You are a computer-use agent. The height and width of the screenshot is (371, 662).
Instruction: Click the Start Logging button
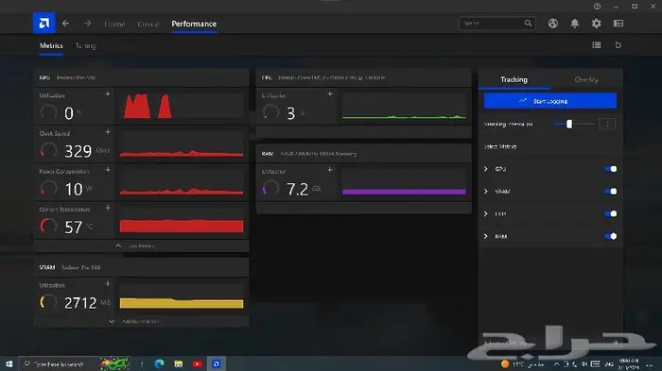(550, 101)
